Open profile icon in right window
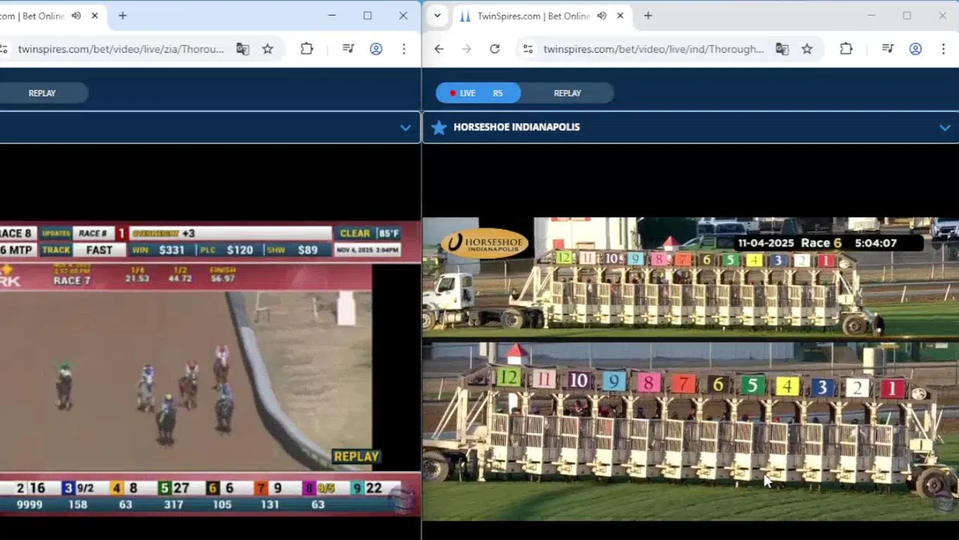 pyautogui.click(x=915, y=49)
